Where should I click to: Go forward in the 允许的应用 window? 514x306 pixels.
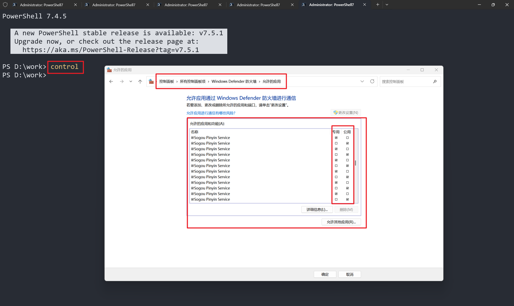point(122,81)
